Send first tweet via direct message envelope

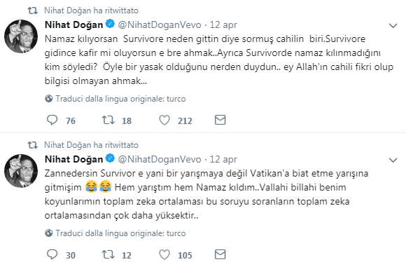pos(220,120)
